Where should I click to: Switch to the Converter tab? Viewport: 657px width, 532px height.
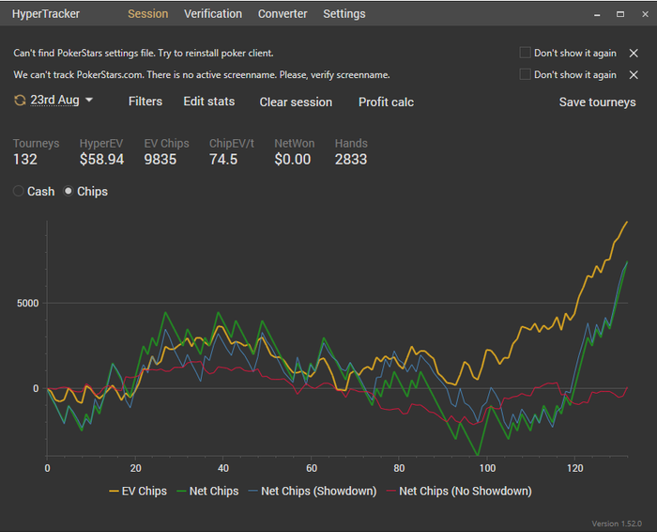[x=283, y=14]
